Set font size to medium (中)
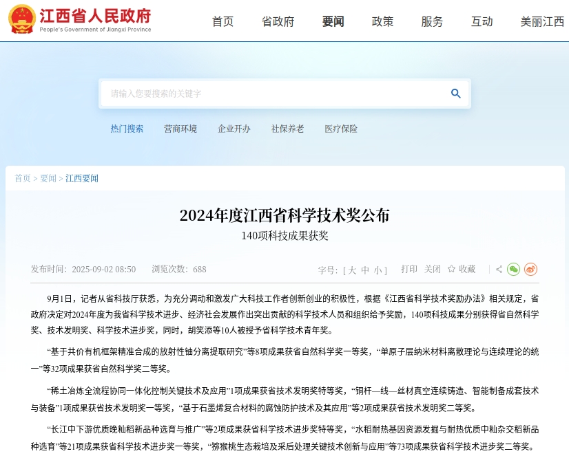 coord(365,270)
